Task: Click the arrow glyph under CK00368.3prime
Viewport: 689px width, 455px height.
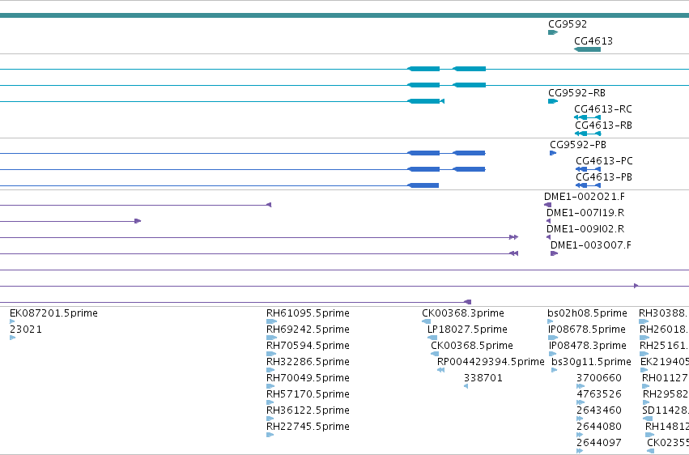Action: click(426, 321)
